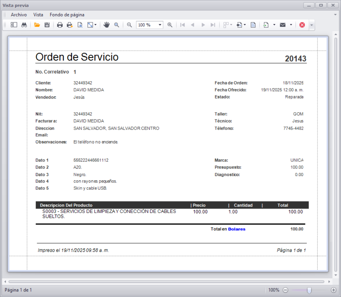This screenshot has height=297, width=341.
Task: Toggle the Zoom Out control
Action: [x=128, y=25]
